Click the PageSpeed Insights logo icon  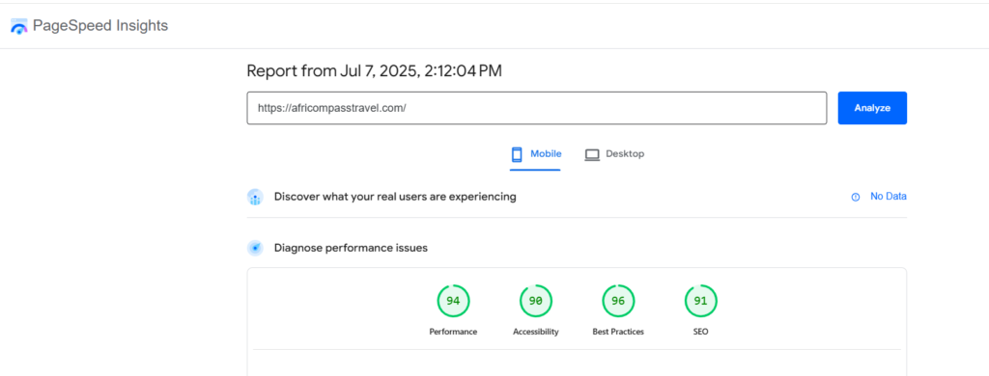19,26
